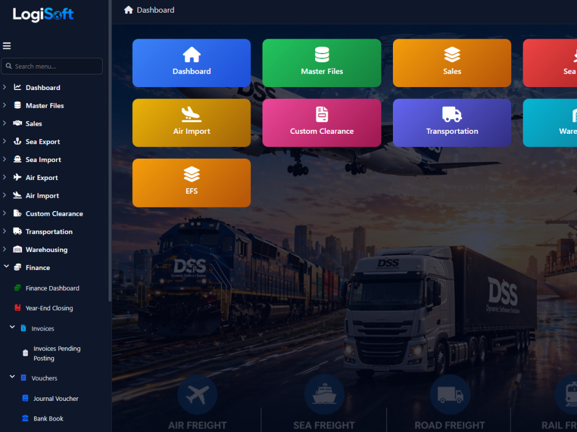Select Custom Clearance in sidebar menu

(54, 213)
